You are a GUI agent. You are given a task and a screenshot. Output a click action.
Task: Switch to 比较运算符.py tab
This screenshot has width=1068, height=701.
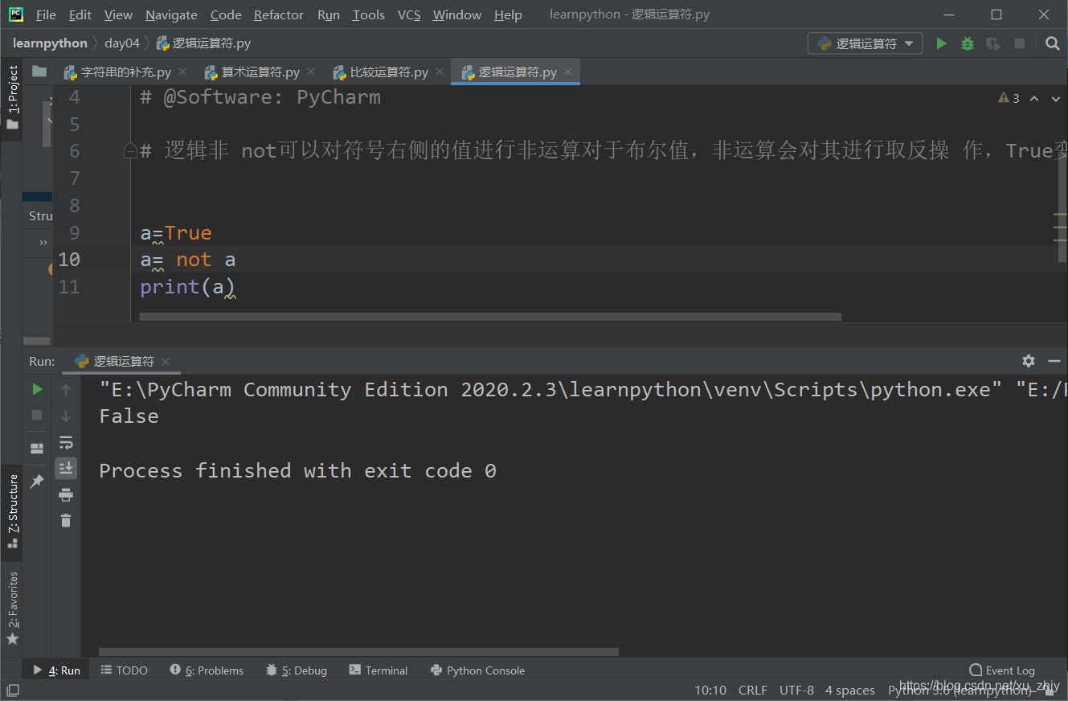[x=389, y=72]
